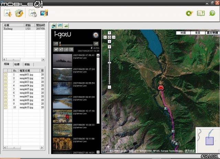220x159 pixels.
Task: Click the plus speed button in player
Action: click(x=96, y=44)
